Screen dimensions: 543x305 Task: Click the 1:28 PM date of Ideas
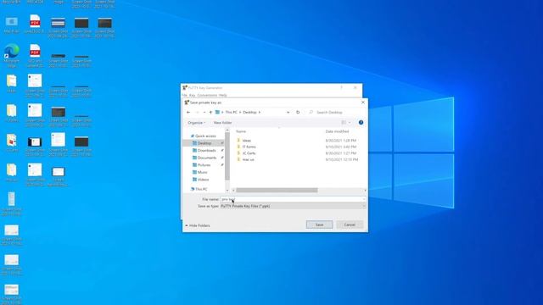coord(341,141)
